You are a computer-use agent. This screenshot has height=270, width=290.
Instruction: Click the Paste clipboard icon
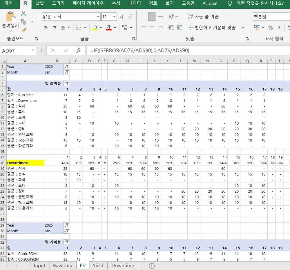tap(11, 17)
